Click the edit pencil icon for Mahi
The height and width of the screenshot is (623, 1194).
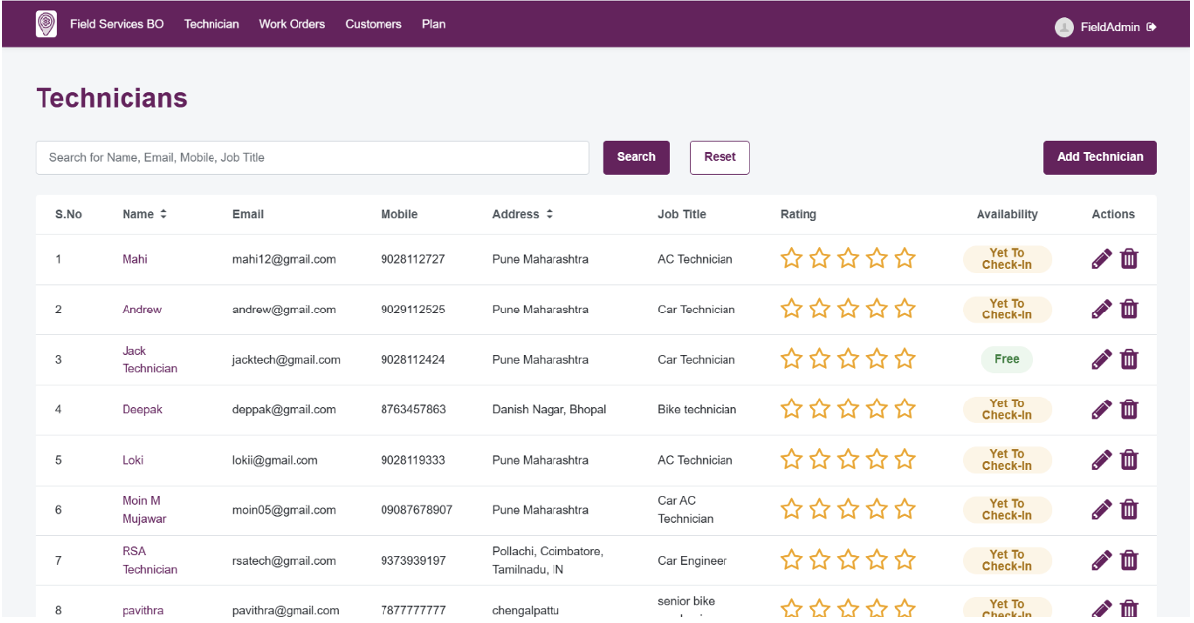pos(1101,259)
